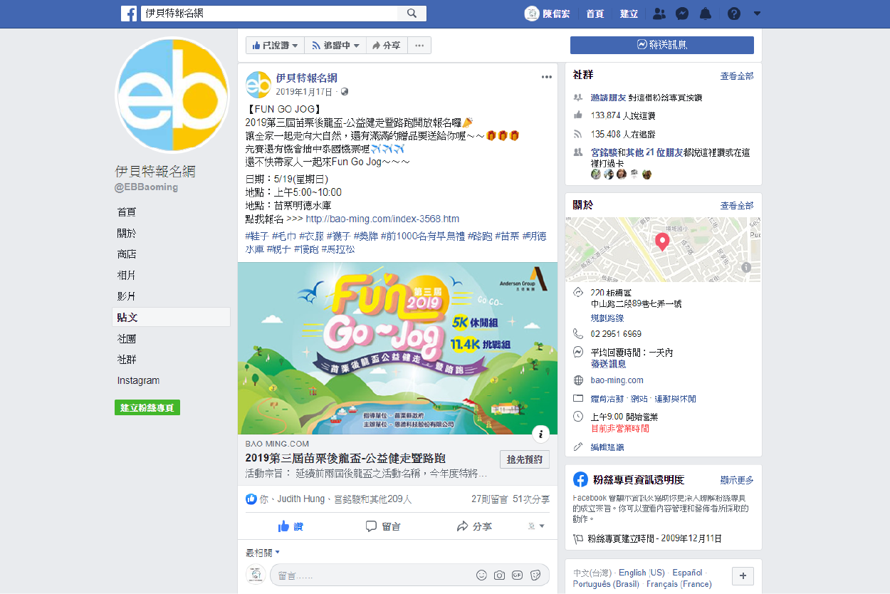Click the 留言 comment button on post
This screenshot has height=594, width=890.
click(383, 526)
